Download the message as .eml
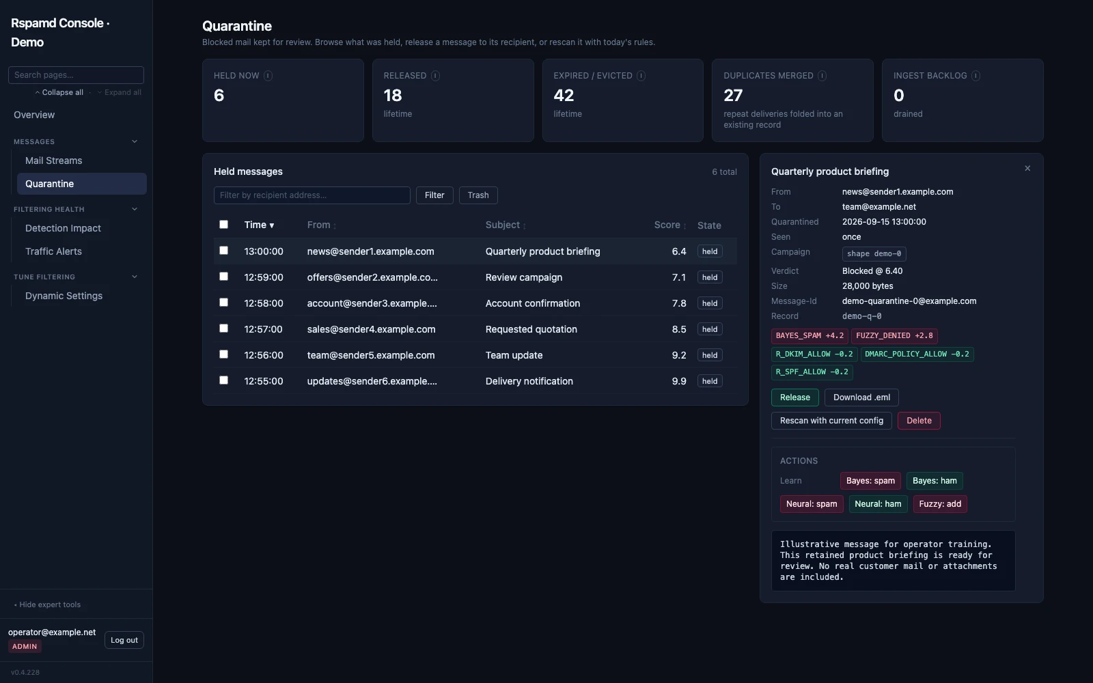Viewport: 1093px width, 683px height. [x=861, y=398]
